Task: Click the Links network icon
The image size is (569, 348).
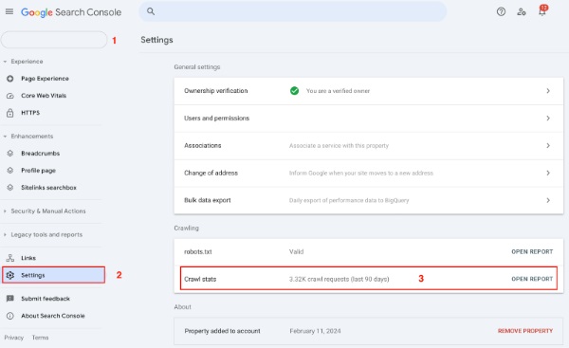Action: pos(10,258)
